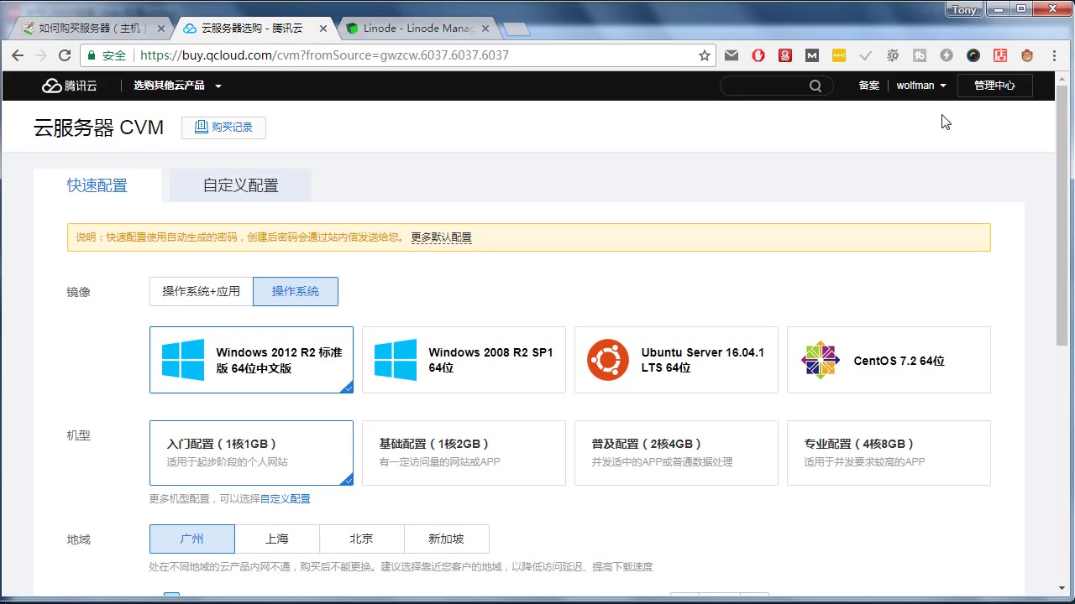Click the Tencent Cloud logo

coord(70,86)
